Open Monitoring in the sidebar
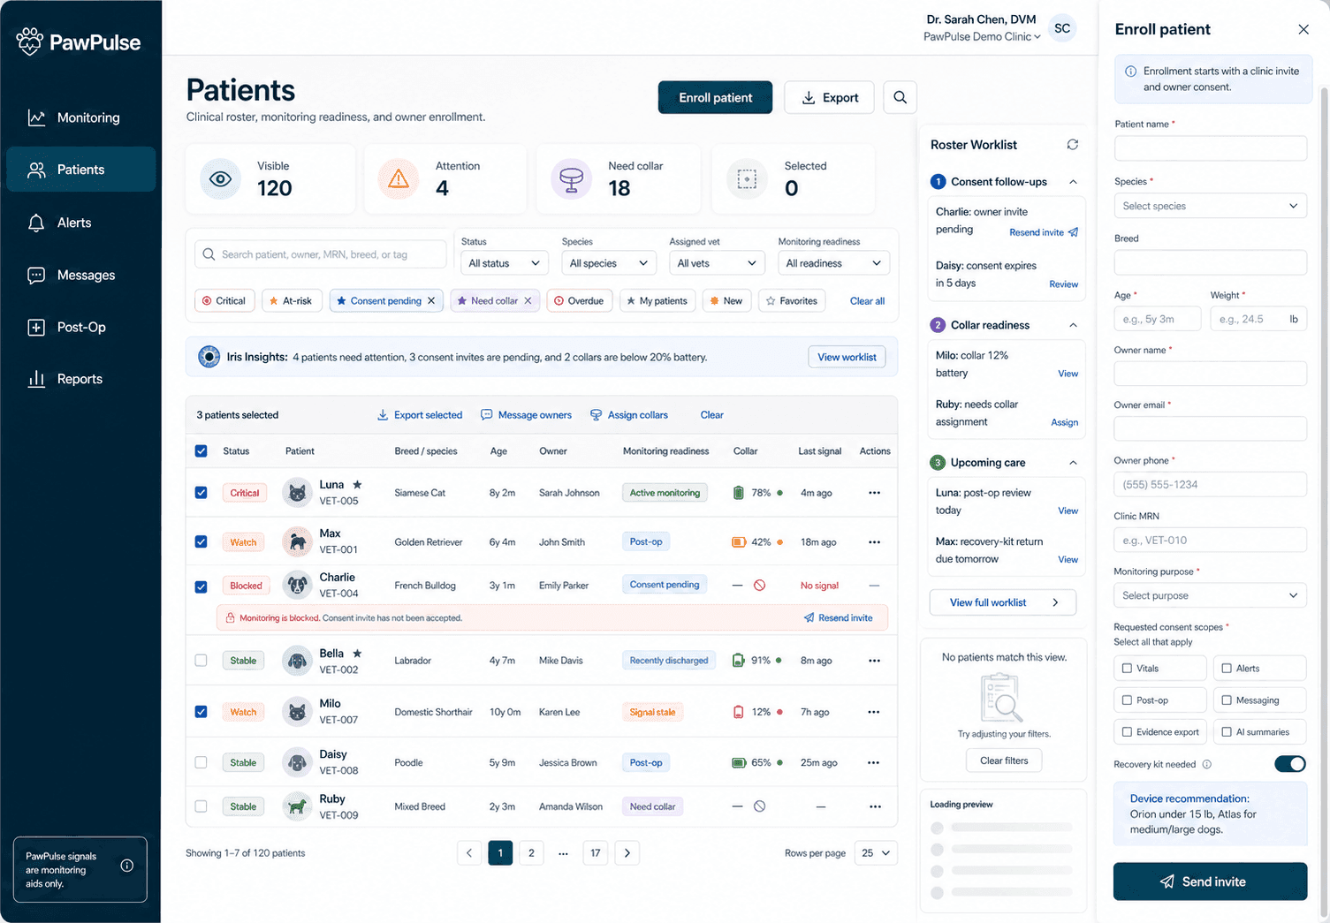The image size is (1330, 923). (x=81, y=117)
